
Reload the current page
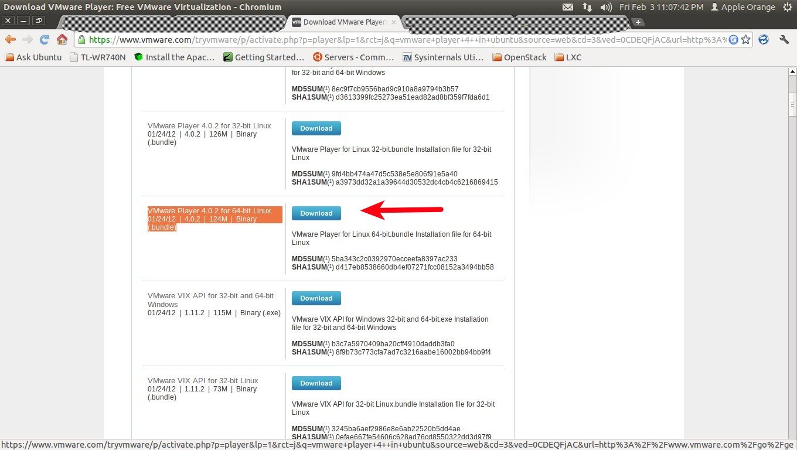pos(44,39)
